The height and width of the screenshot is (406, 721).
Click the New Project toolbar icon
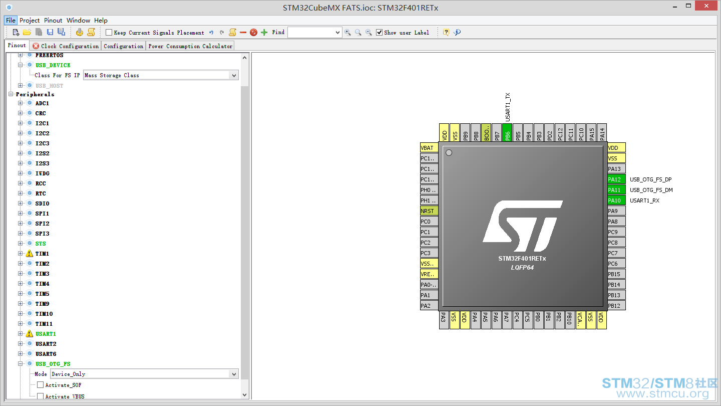pos(16,32)
